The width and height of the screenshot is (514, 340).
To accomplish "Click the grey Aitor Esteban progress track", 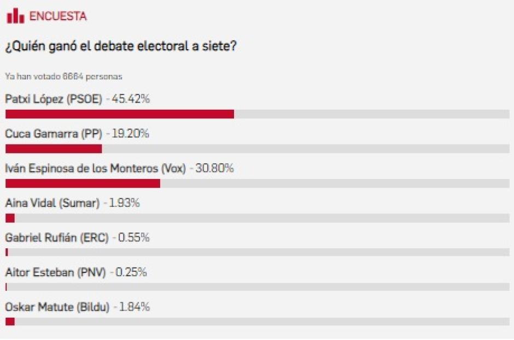I will 258,287.
